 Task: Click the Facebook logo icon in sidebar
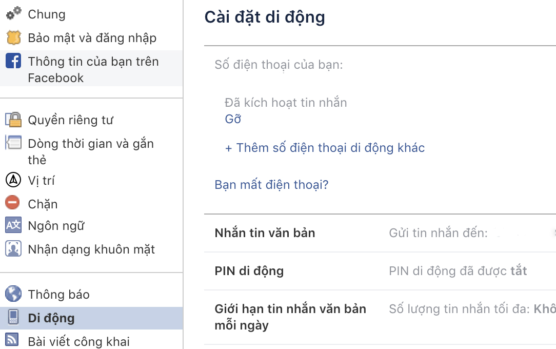[x=13, y=62]
